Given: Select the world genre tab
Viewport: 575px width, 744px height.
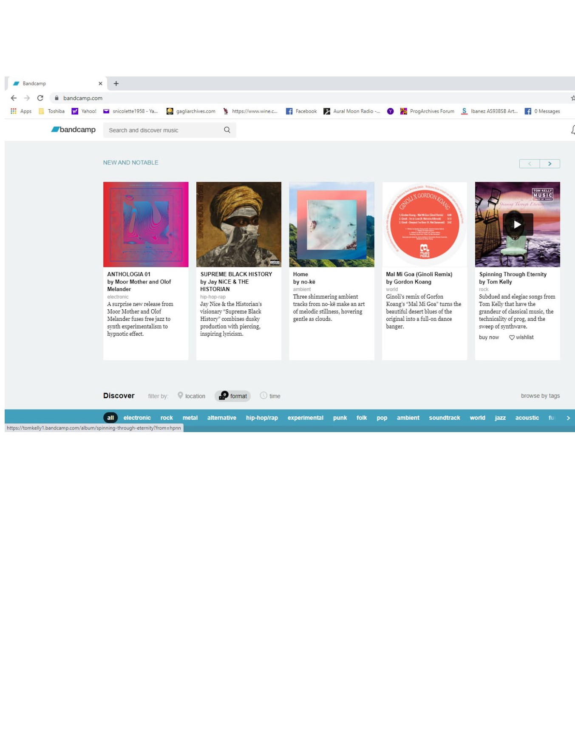Looking at the screenshot, I should click(477, 418).
